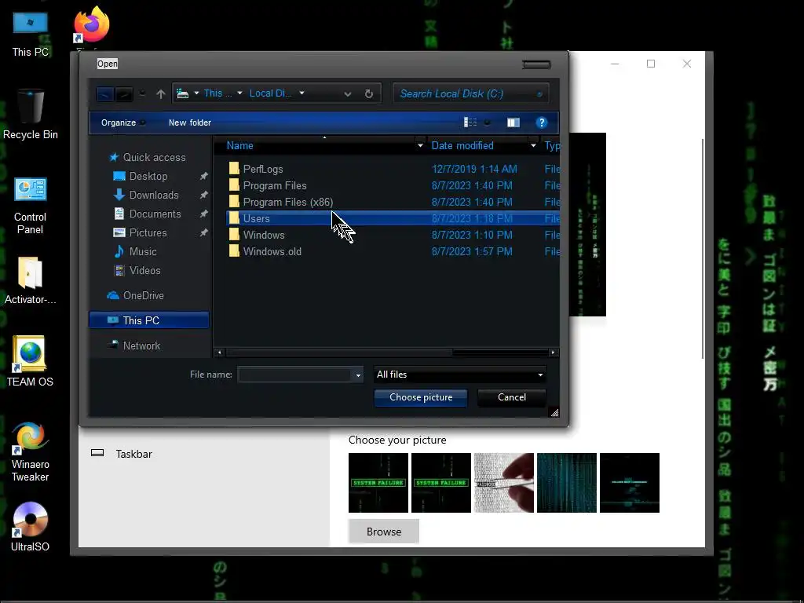The width and height of the screenshot is (804, 603).
Task: Expand address bar root dropdown arrow
Action: click(196, 93)
